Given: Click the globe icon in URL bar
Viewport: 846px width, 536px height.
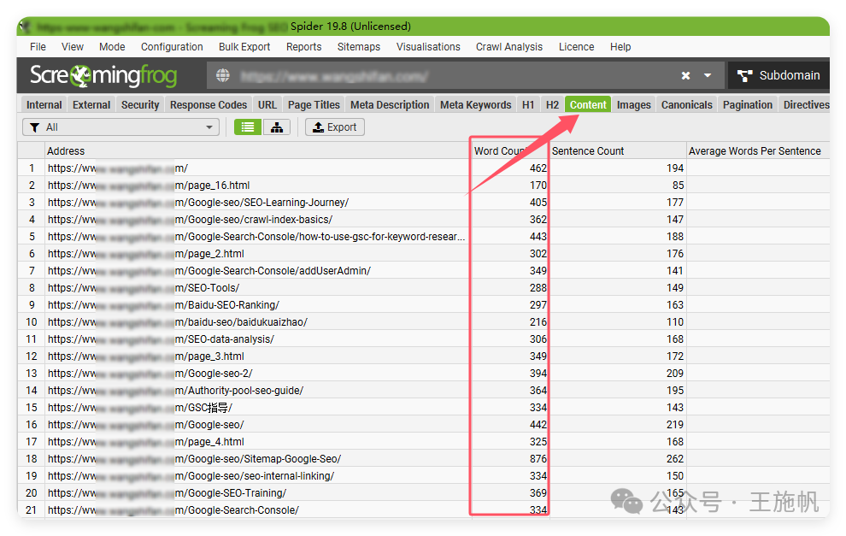Looking at the screenshot, I should point(223,75).
